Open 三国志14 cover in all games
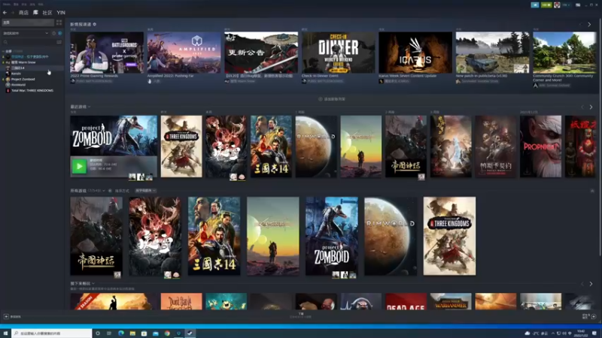Viewport: 602px width, 338px height. click(x=214, y=236)
